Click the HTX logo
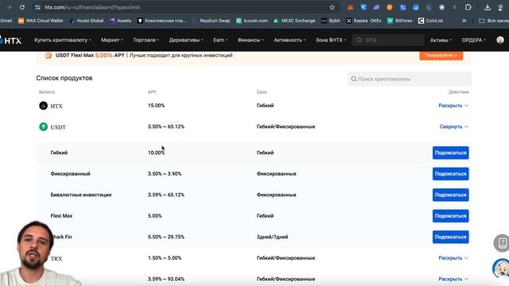 coord(10,41)
